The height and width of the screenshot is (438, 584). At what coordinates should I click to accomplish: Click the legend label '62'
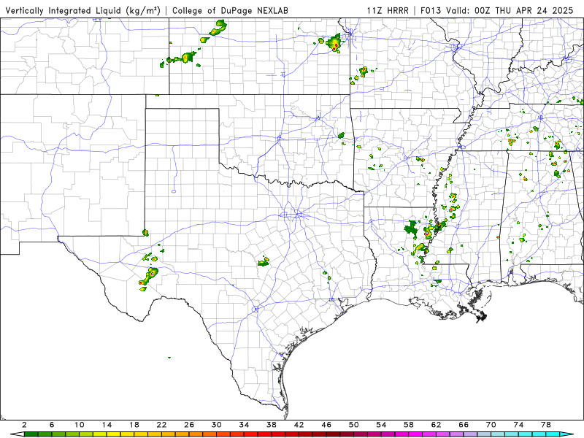tap(437, 425)
